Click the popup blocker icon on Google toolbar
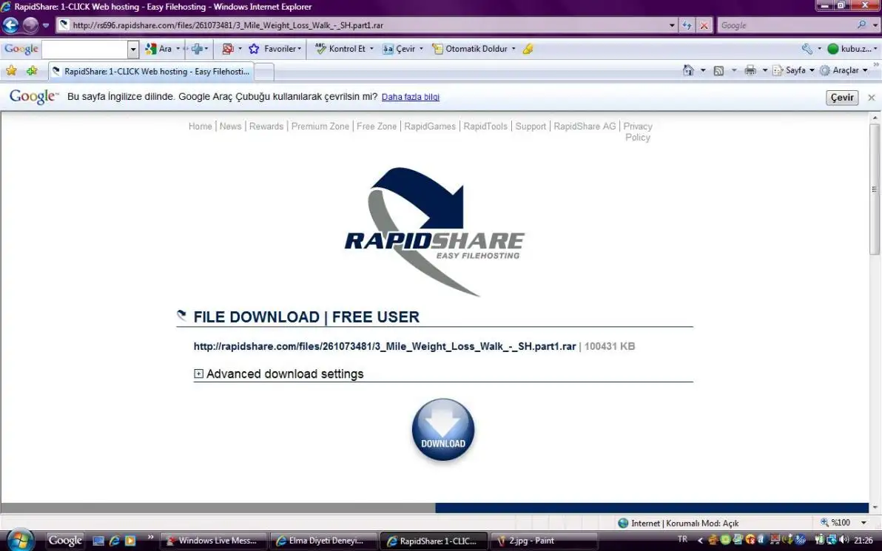Viewport: 882px width, 551px height. (x=228, y=49)
